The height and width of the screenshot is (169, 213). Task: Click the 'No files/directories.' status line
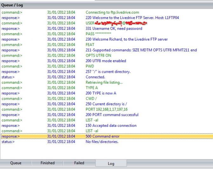click(102, 142)
